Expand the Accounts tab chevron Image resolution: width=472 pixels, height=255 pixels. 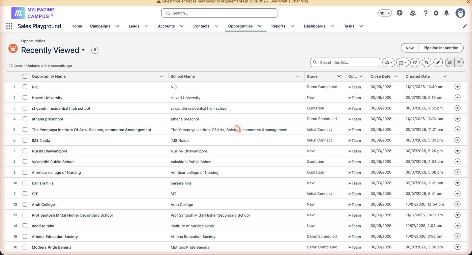pos(182,26)
